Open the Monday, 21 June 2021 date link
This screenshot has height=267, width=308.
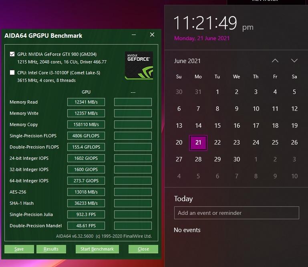pos(202,39)
